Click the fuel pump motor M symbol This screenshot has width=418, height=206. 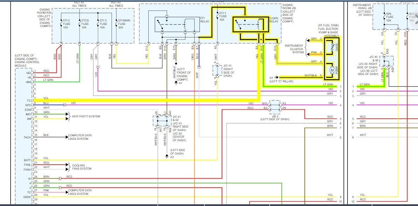332,70
